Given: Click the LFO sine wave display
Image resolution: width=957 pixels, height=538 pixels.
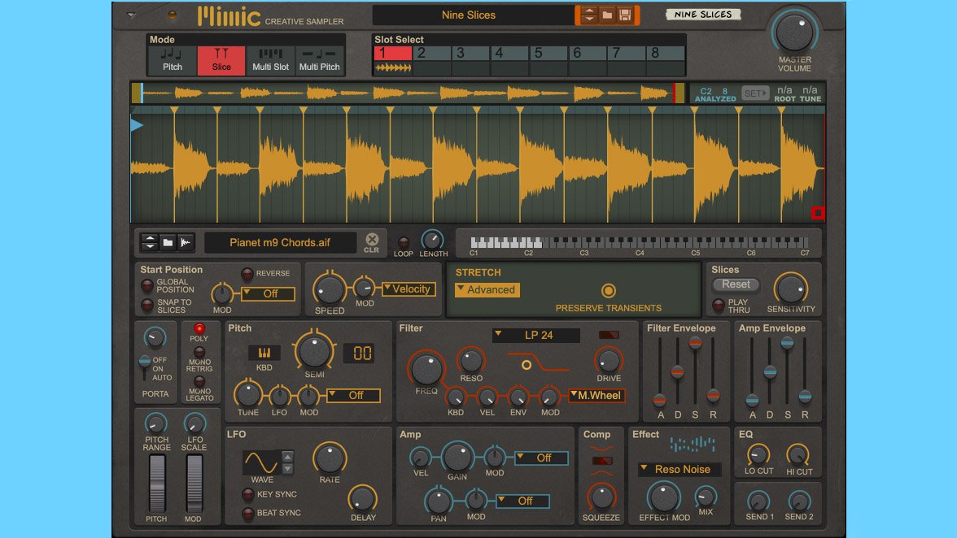Looking at the screenshot, I should 262,462.
